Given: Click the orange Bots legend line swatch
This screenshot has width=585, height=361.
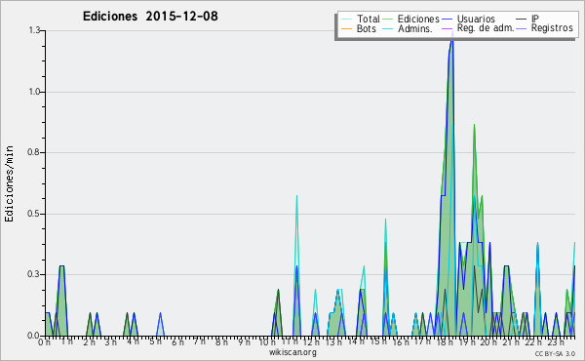Looking at the screenshot, I should [x=346, y=28].
